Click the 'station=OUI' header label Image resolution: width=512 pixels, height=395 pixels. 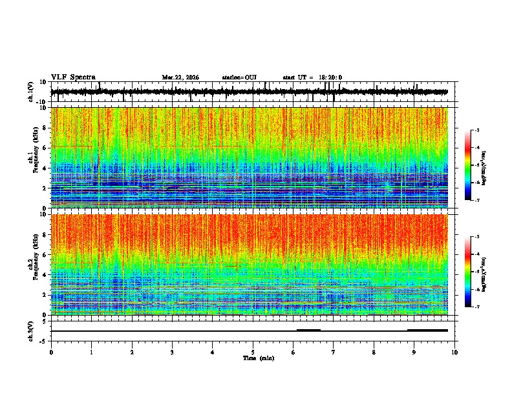pyautogui.click(x=239, y=77)
